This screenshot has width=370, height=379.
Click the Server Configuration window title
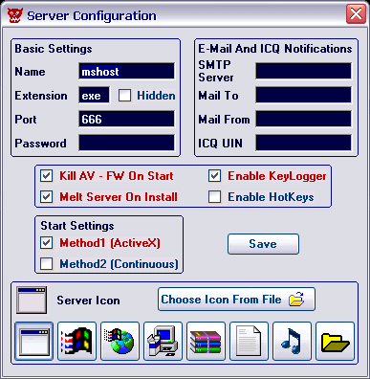click(92, 15)
